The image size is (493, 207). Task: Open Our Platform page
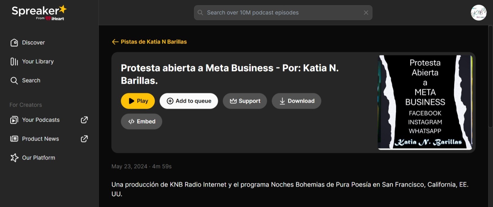tap(33, 158)
